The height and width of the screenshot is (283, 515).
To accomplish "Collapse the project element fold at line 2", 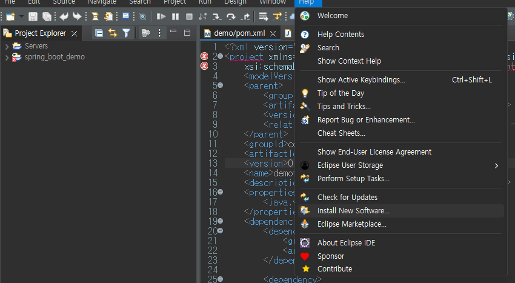I will click(221, 56).
